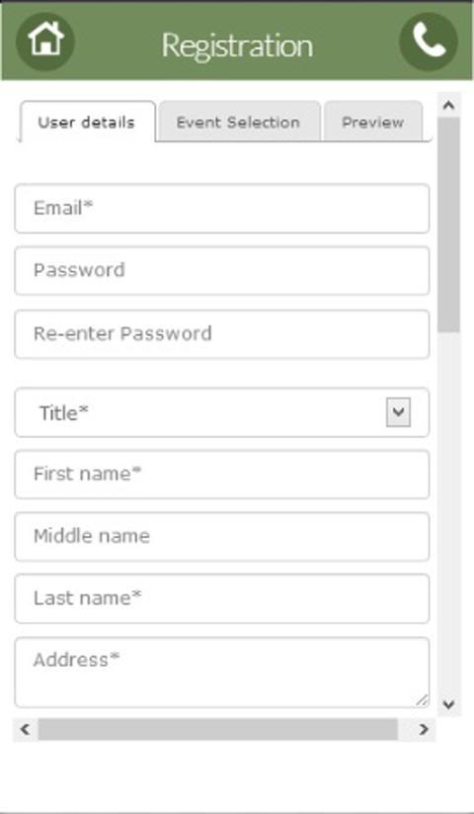Open the Preview tab
Viewport: 474px width, 814px height.
(373, 122)
